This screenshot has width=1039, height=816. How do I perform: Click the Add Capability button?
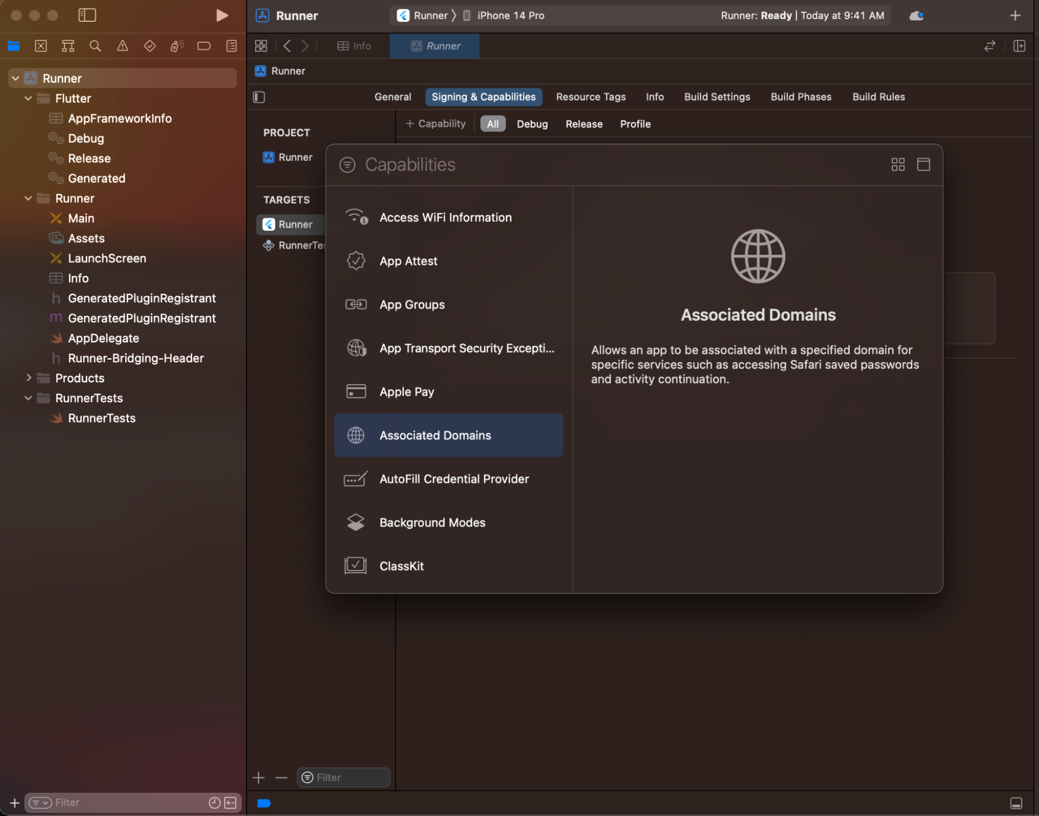[435, 124]
